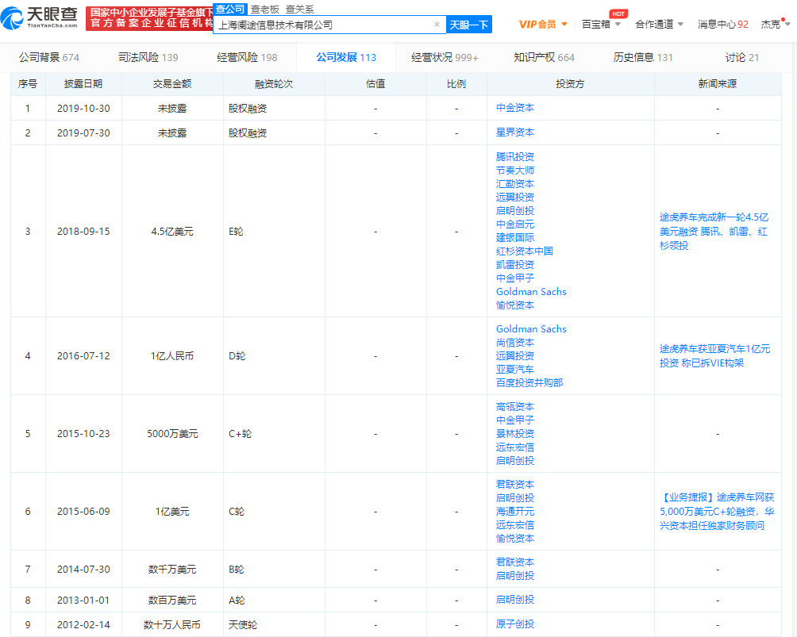Switch to 知识产权 tab
The height and width of the screenshot is (637, 797).
click(544, 57)
